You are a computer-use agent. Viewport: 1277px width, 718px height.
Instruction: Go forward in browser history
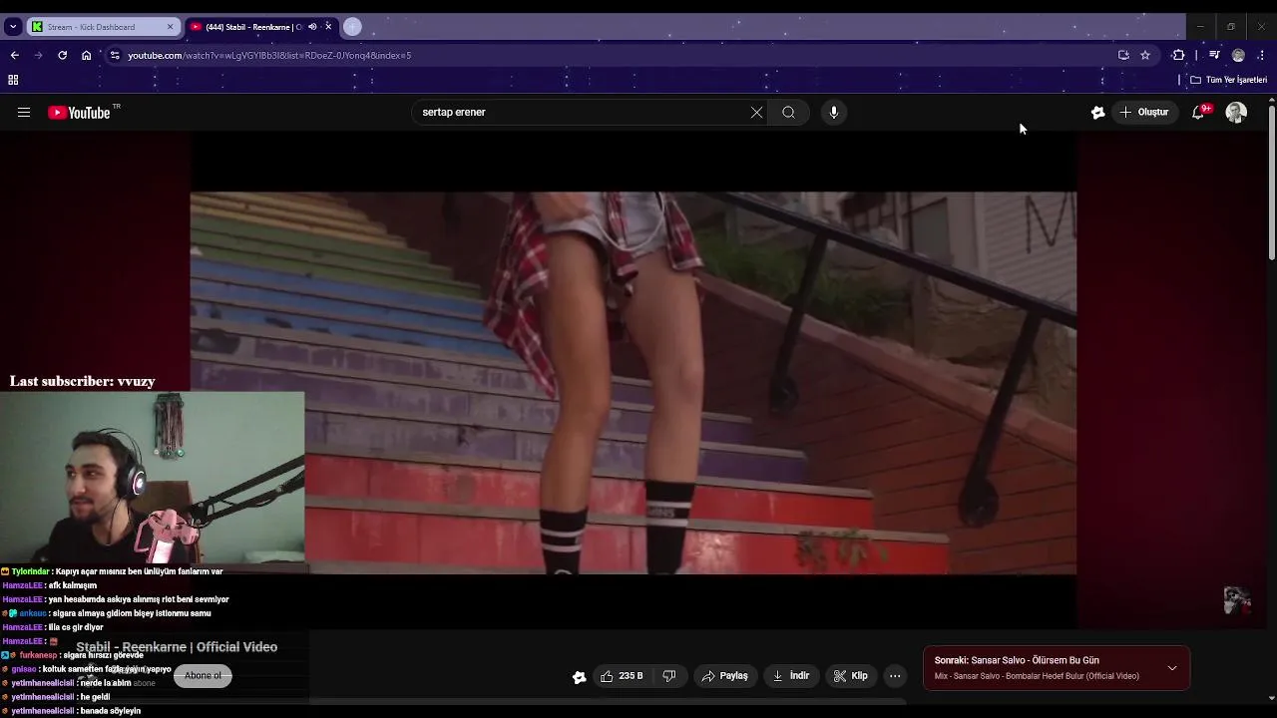[x=38, y=56]
